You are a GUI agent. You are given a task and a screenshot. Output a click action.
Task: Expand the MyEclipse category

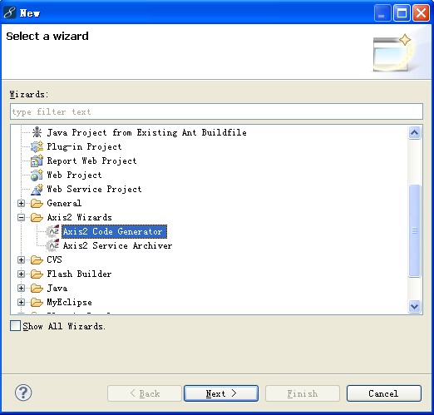[x=21, y=302]
